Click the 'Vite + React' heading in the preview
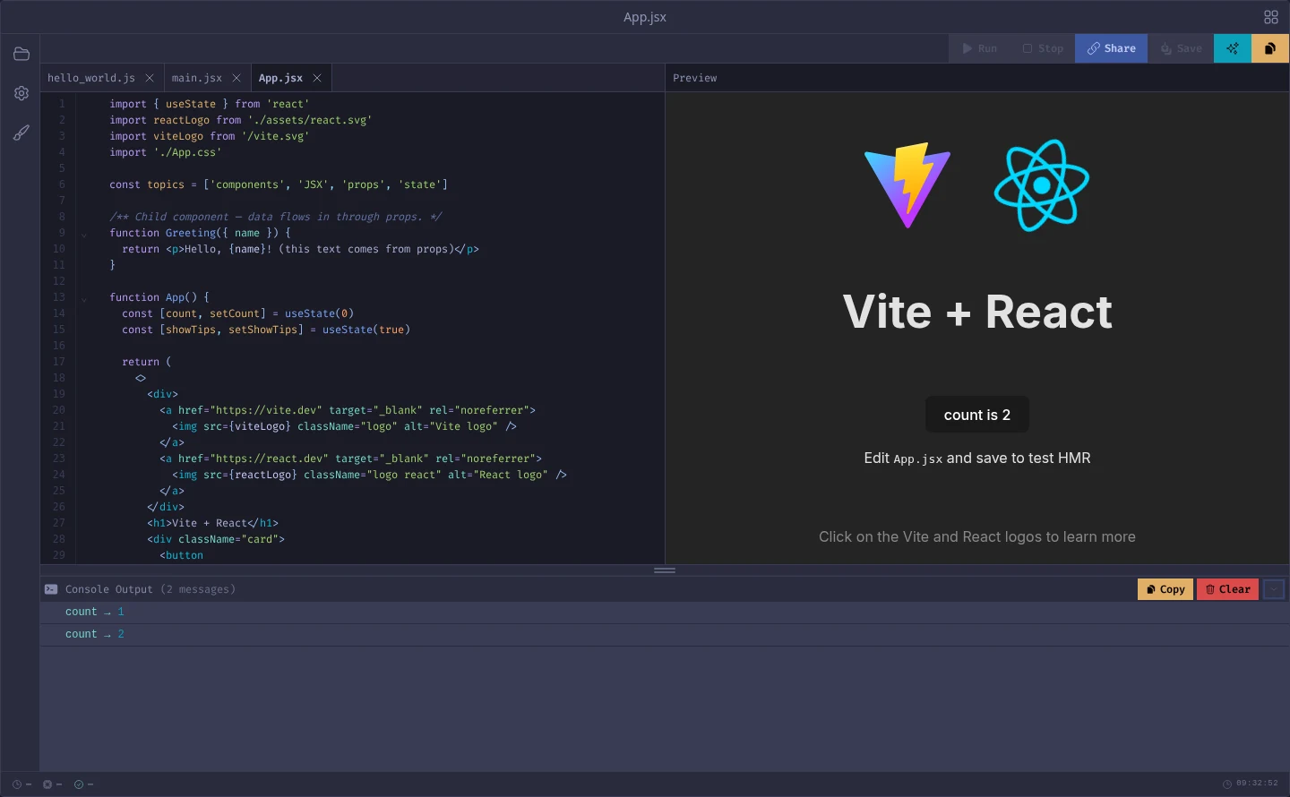The height and width of the screenshot is (797, 1290). 977,312
